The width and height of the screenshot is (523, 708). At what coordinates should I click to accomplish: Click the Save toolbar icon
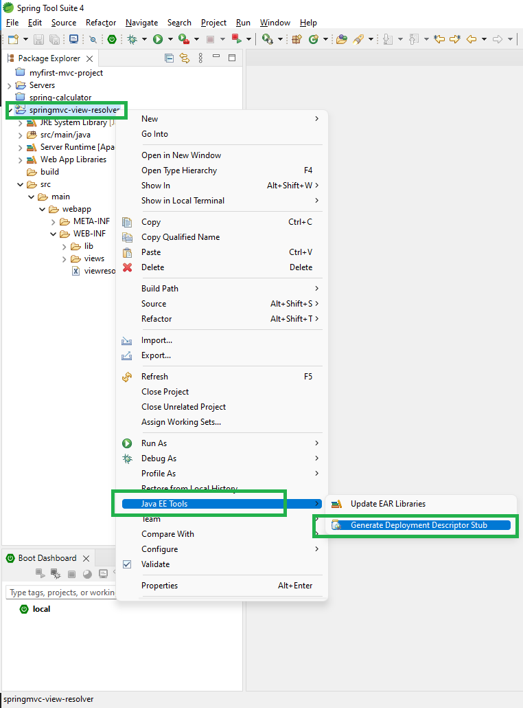pyautogui.click(x=38, y=39)
